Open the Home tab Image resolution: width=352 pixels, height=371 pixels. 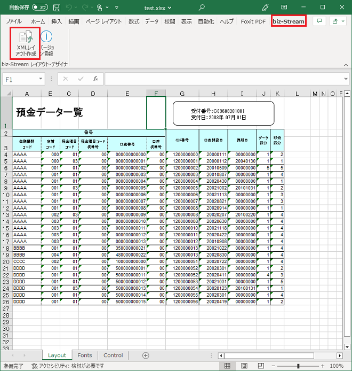[x=38, y=21]
